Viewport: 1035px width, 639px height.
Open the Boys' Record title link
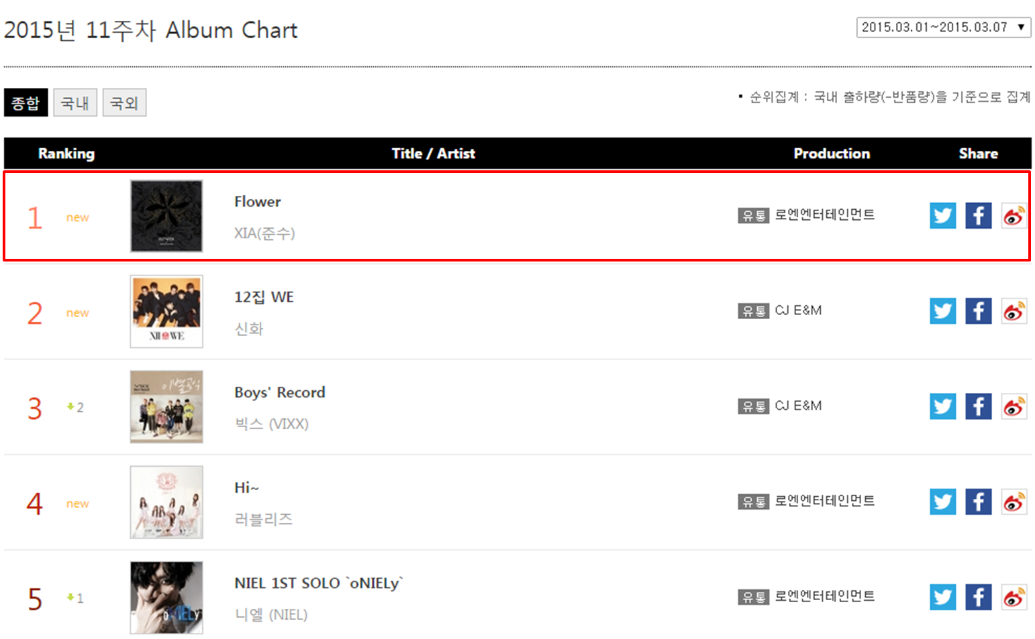pyautogui.click(x=279, y=392)
